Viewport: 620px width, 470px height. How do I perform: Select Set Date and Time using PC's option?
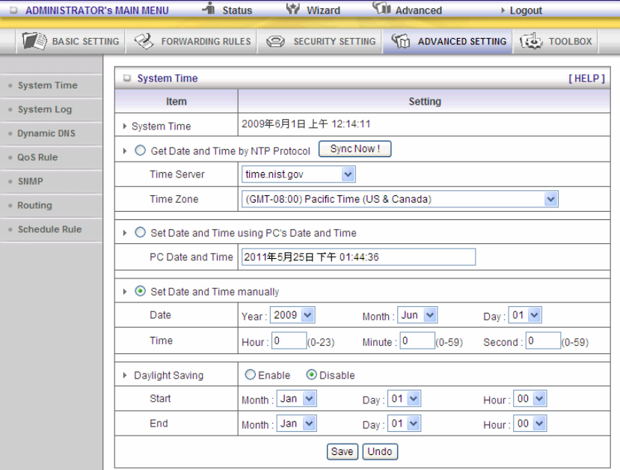(x=141, y=233)
